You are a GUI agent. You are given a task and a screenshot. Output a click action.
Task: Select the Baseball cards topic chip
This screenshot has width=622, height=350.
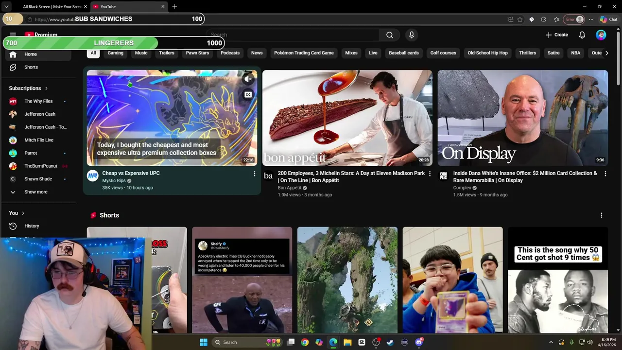(403, 53)
